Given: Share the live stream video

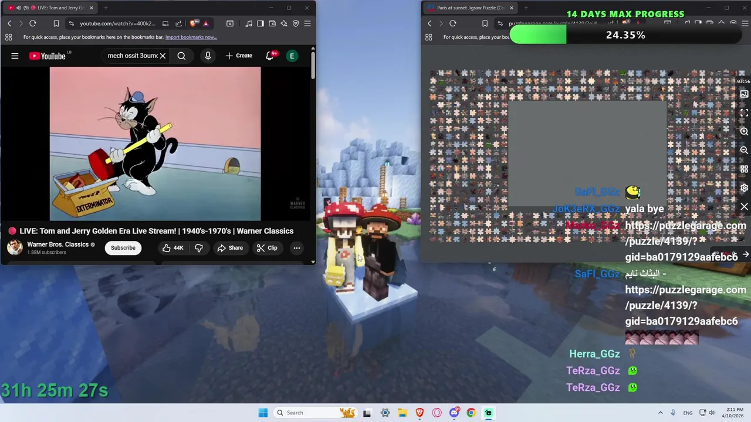Looking at the screenshot, I should click(x=230, y=248).
